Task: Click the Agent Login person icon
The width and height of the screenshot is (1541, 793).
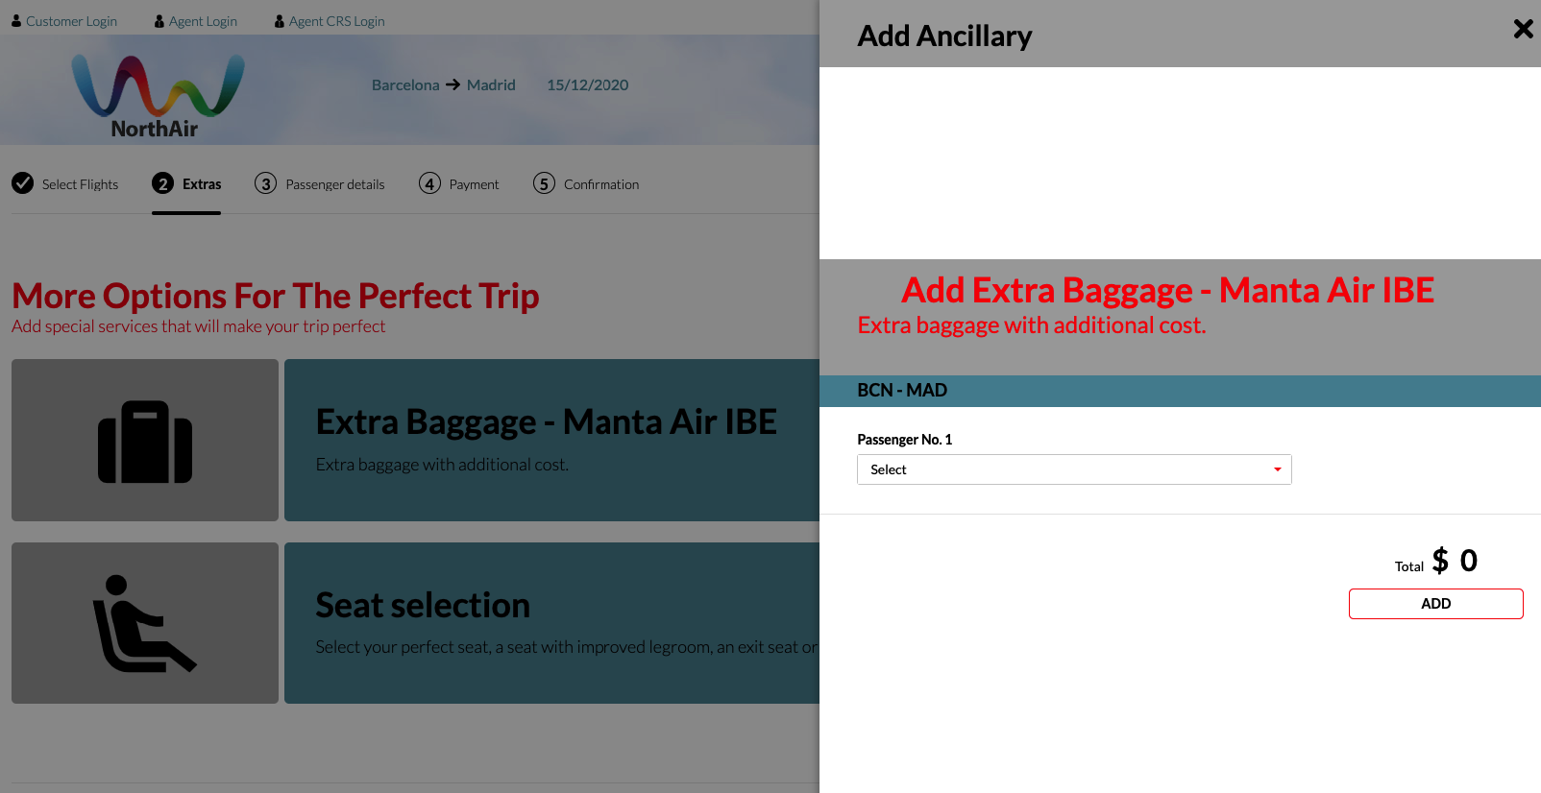Action: 159,21
